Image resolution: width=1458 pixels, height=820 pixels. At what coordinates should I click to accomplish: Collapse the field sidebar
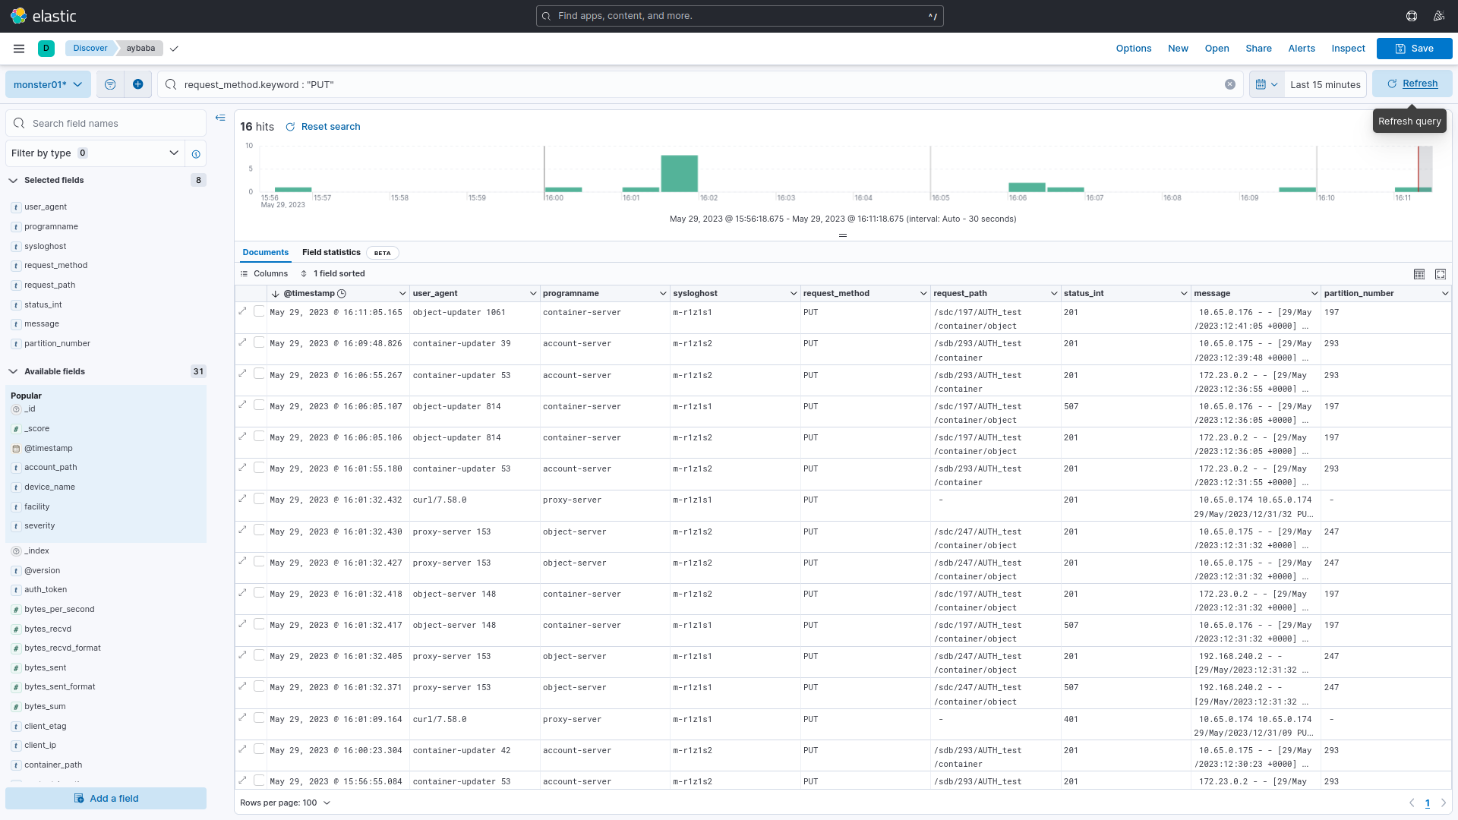220,118
